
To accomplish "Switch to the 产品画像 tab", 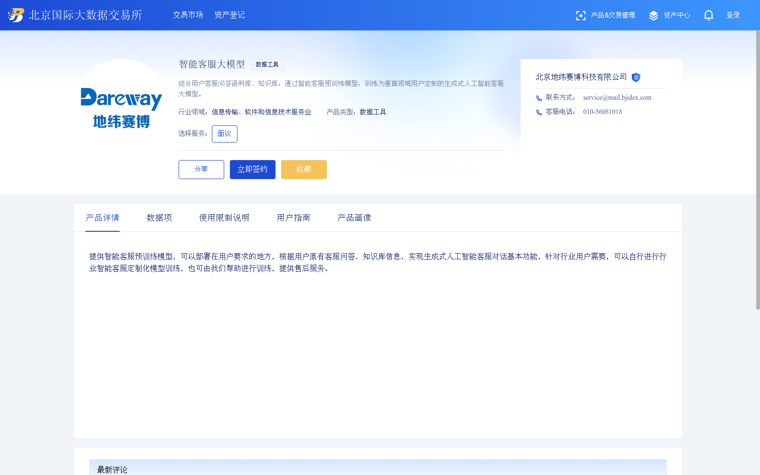I will point(354,218).
